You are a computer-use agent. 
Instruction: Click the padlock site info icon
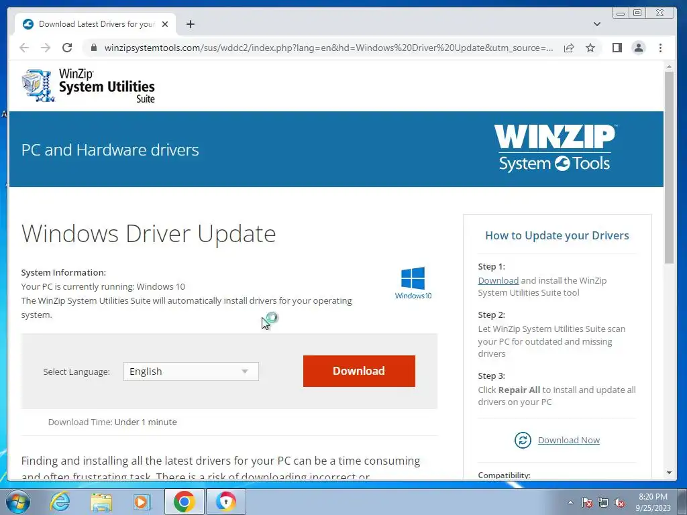coord(94,48)
